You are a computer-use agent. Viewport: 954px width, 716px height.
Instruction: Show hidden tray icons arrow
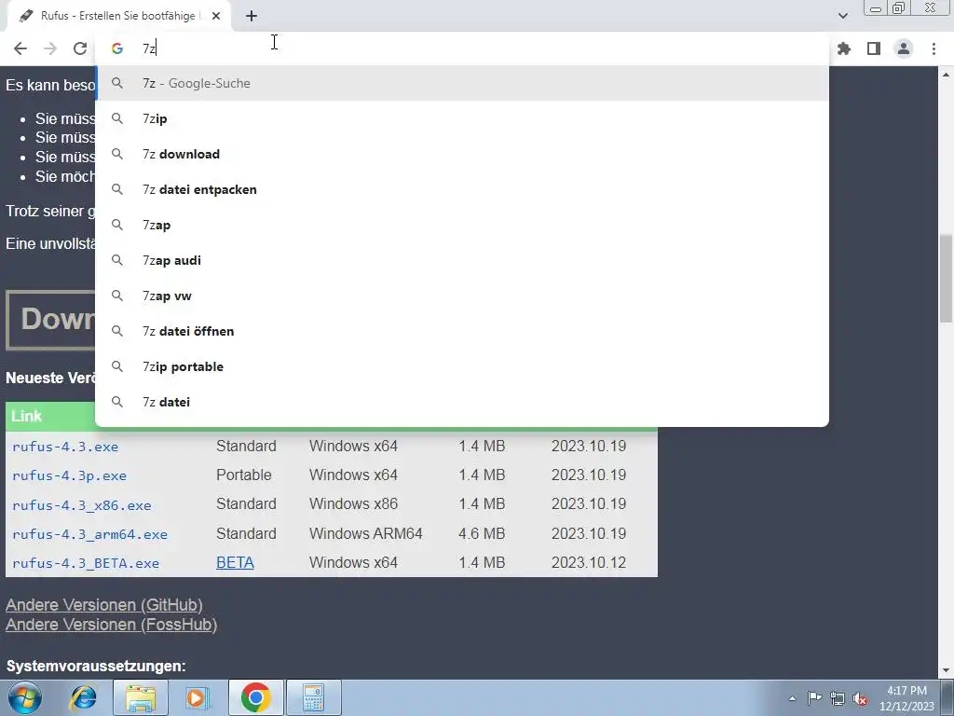click(792, 698)
